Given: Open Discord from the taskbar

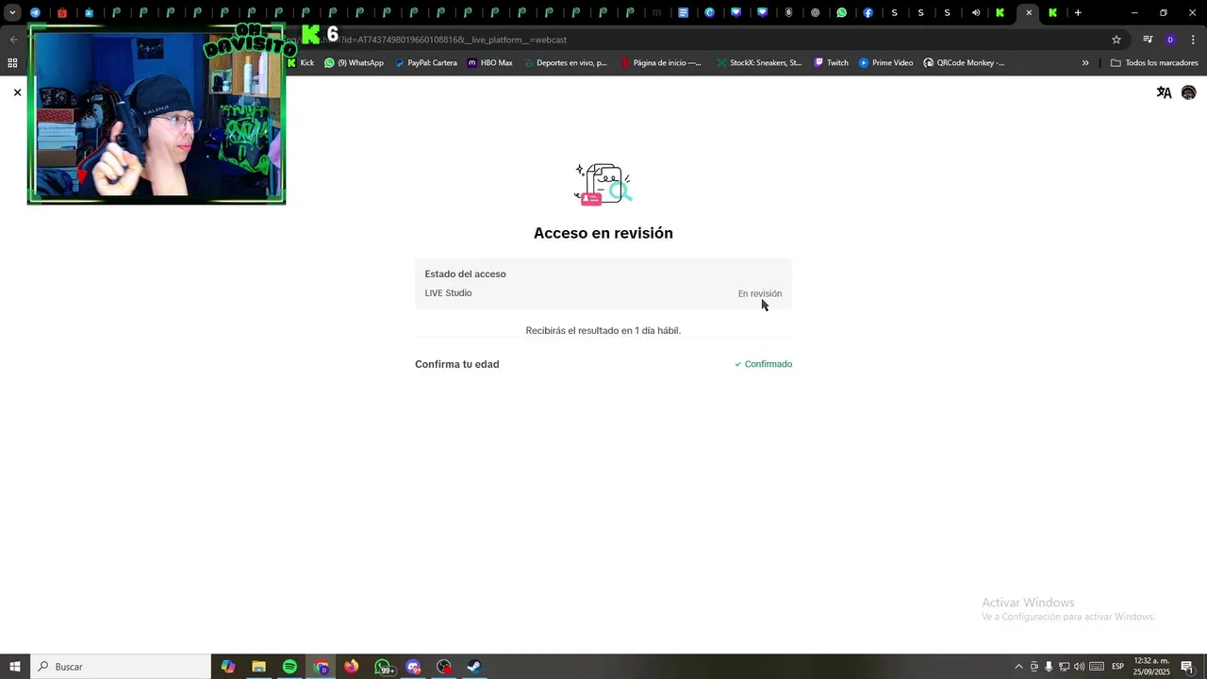Looking at the screenshot, I should click(x=414, y=667).
